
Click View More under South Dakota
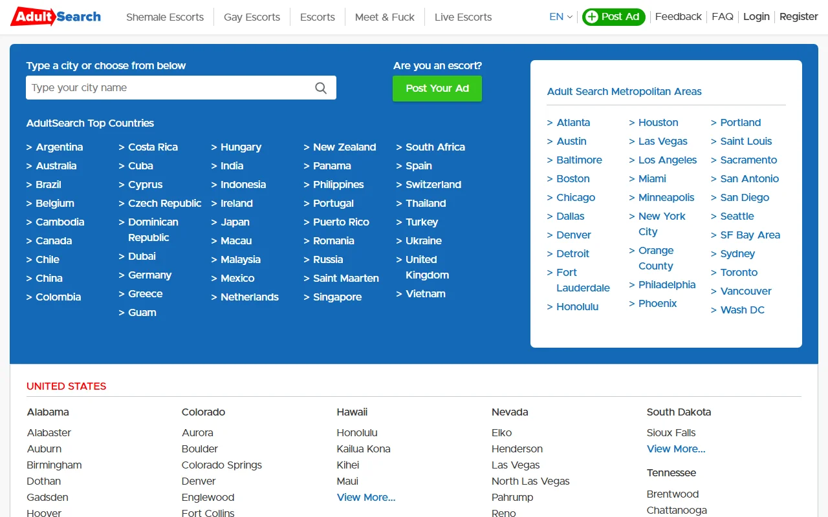[x=675, y=448]
